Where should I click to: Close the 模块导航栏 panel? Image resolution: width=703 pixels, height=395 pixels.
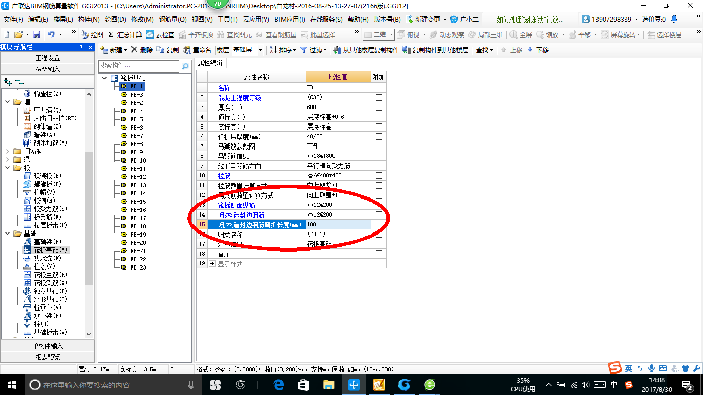[91, 47]
